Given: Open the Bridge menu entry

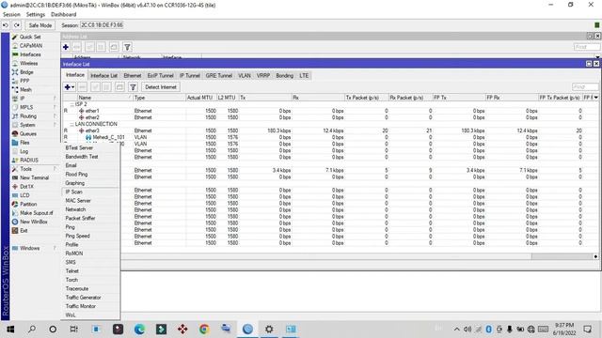Looking at the screenshot, I should [26, 72].
